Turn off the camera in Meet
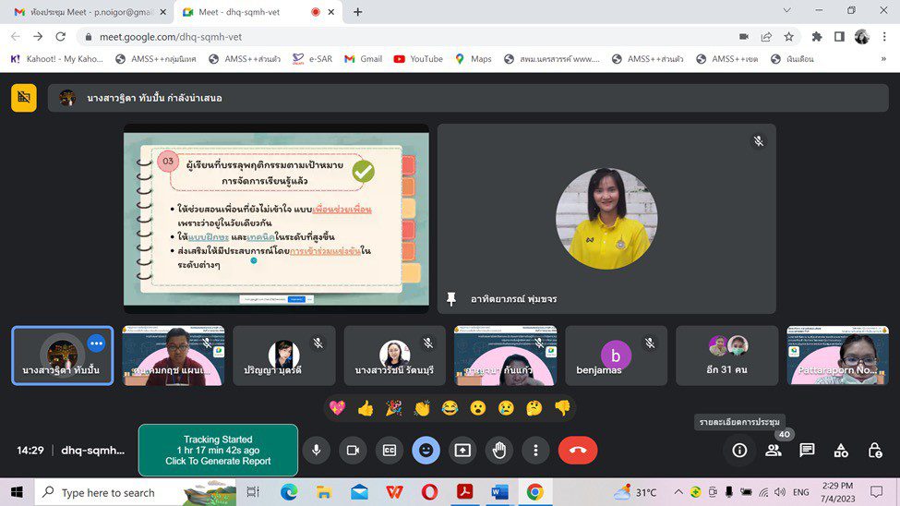 353,451
